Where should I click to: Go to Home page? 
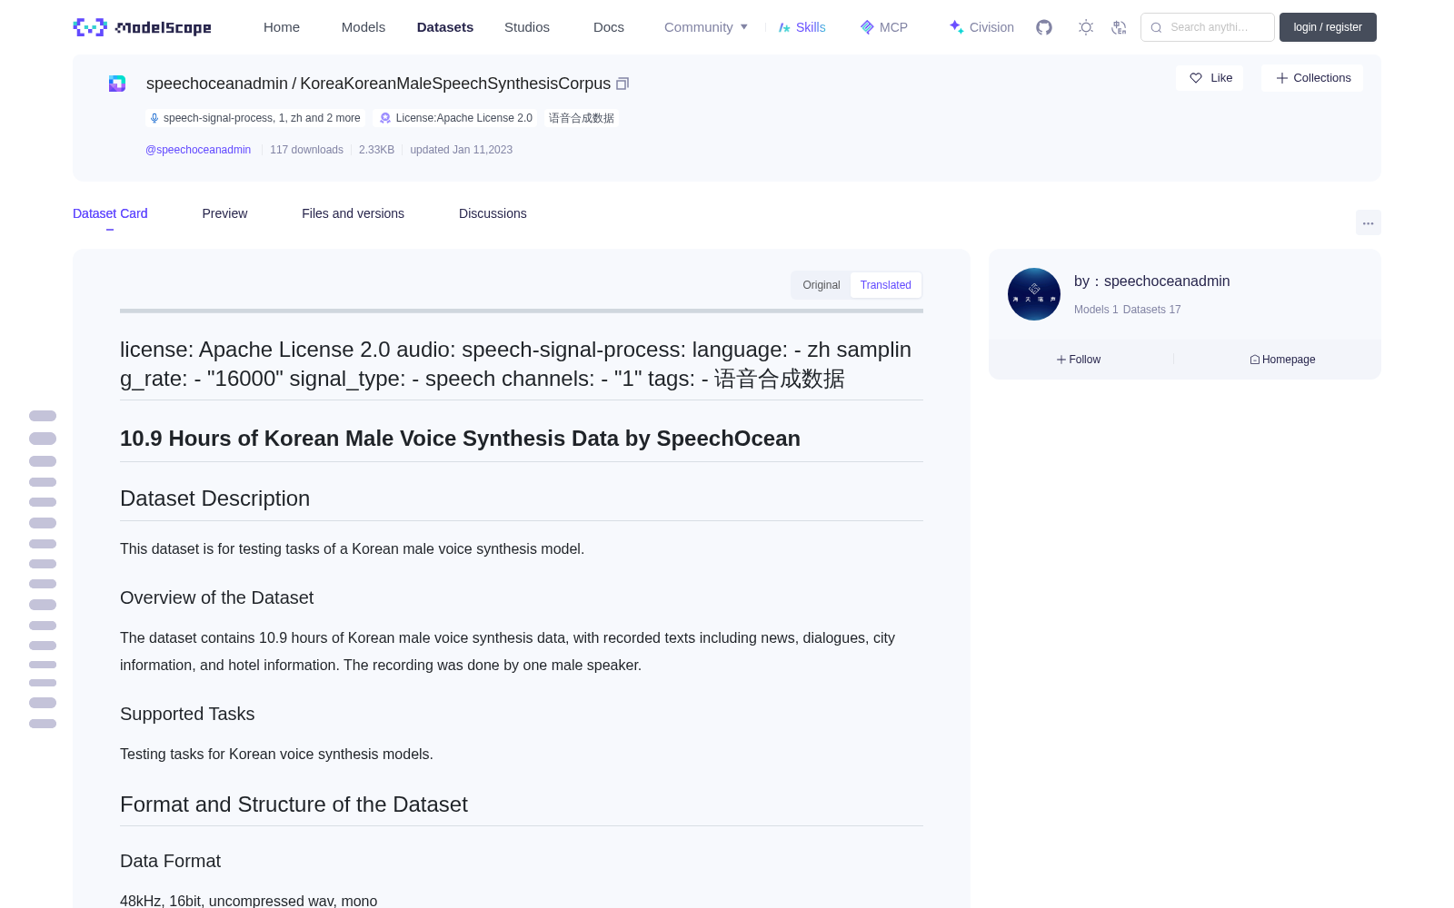click(282, 27)
